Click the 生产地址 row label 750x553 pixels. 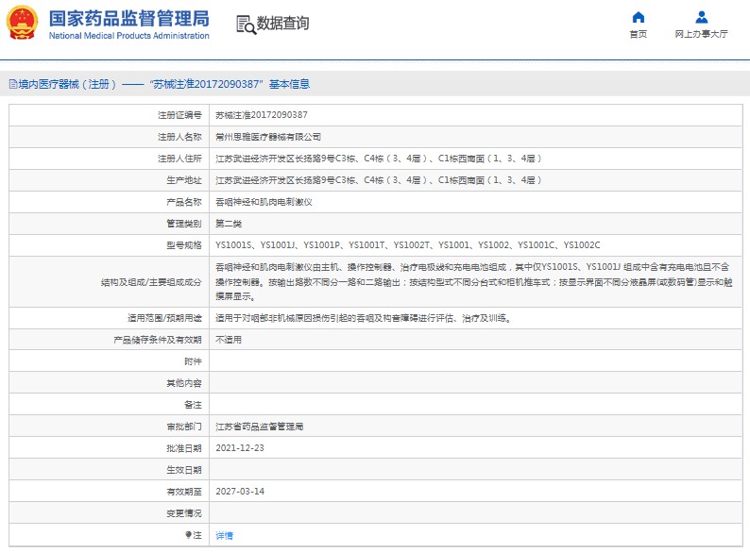[x=184, y=180]
